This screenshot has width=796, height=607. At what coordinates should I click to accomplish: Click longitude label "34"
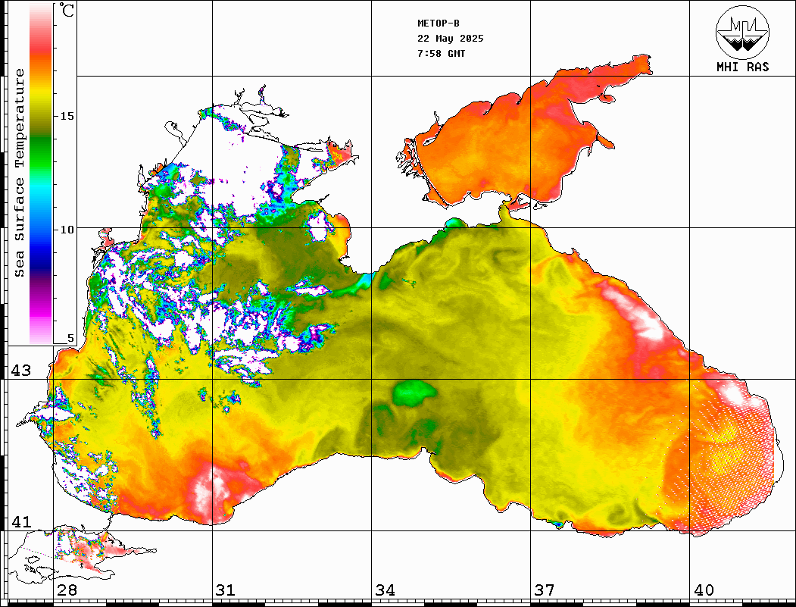click(x=386, y=590)
